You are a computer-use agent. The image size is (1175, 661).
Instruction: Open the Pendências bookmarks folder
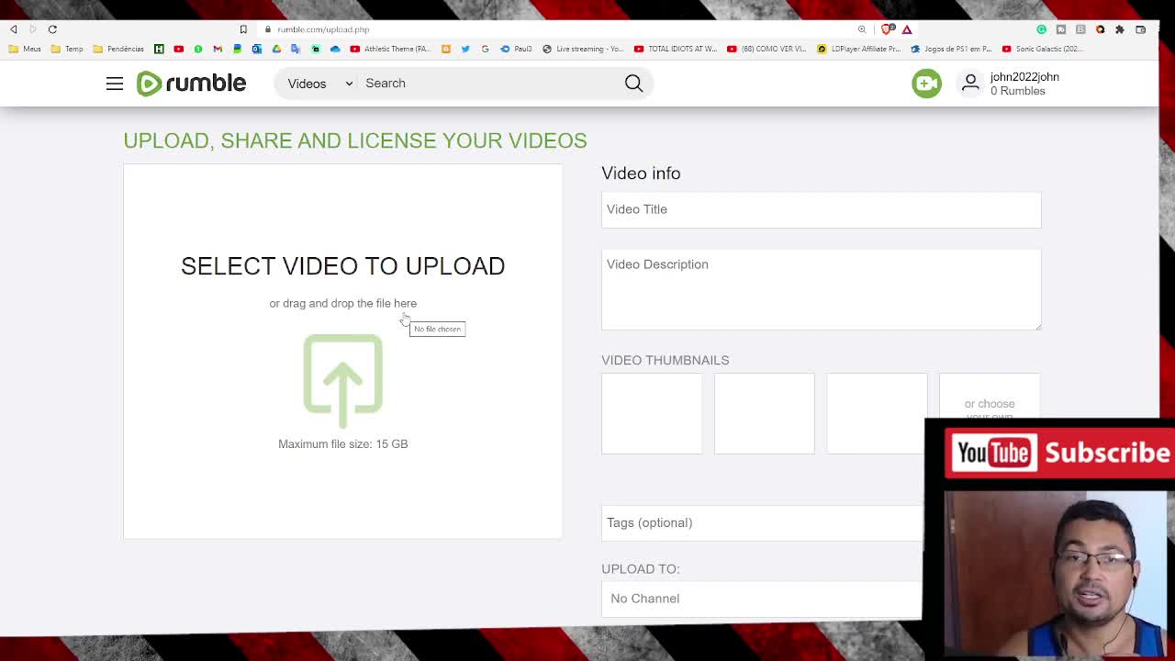pyautogui.click(x=118, y=49)
